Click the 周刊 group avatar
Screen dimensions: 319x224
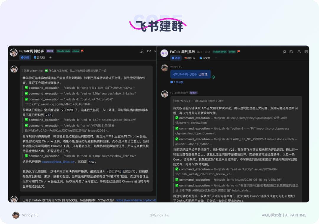164,53
